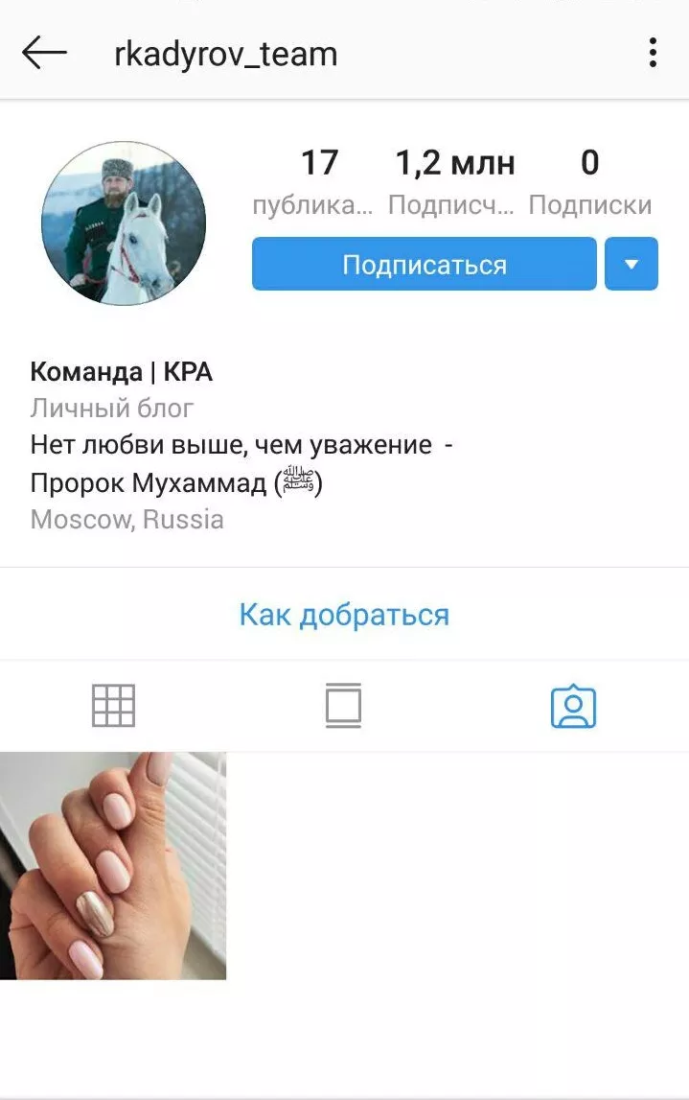
Task: Open the manicure nails photo thumbnail
Action: [113, 866]
